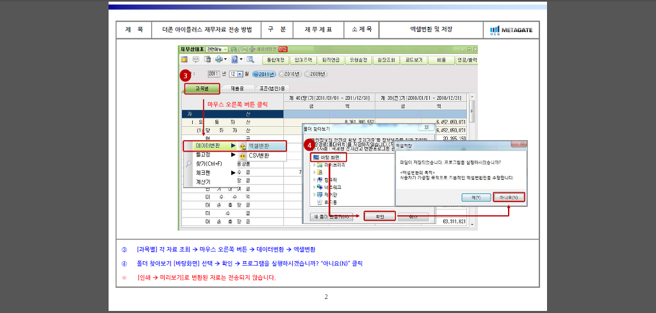Click the 제 39(전)기 column header
This screenshot has width=656, height=313.
click(x=422, y=97)
